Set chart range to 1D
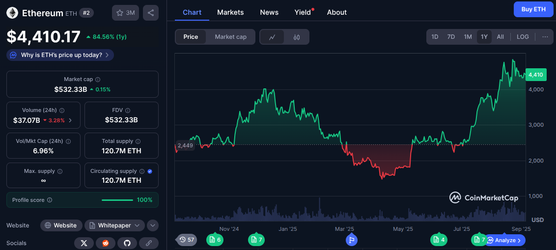 coord(435,37)
